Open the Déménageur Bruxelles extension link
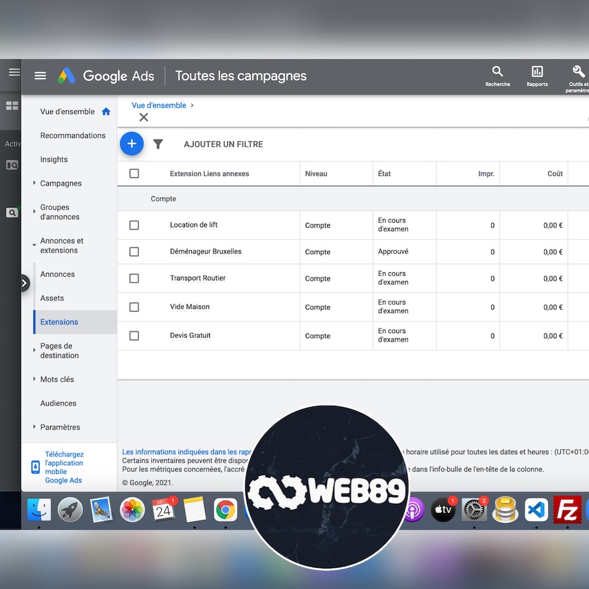 click(206, 252)
